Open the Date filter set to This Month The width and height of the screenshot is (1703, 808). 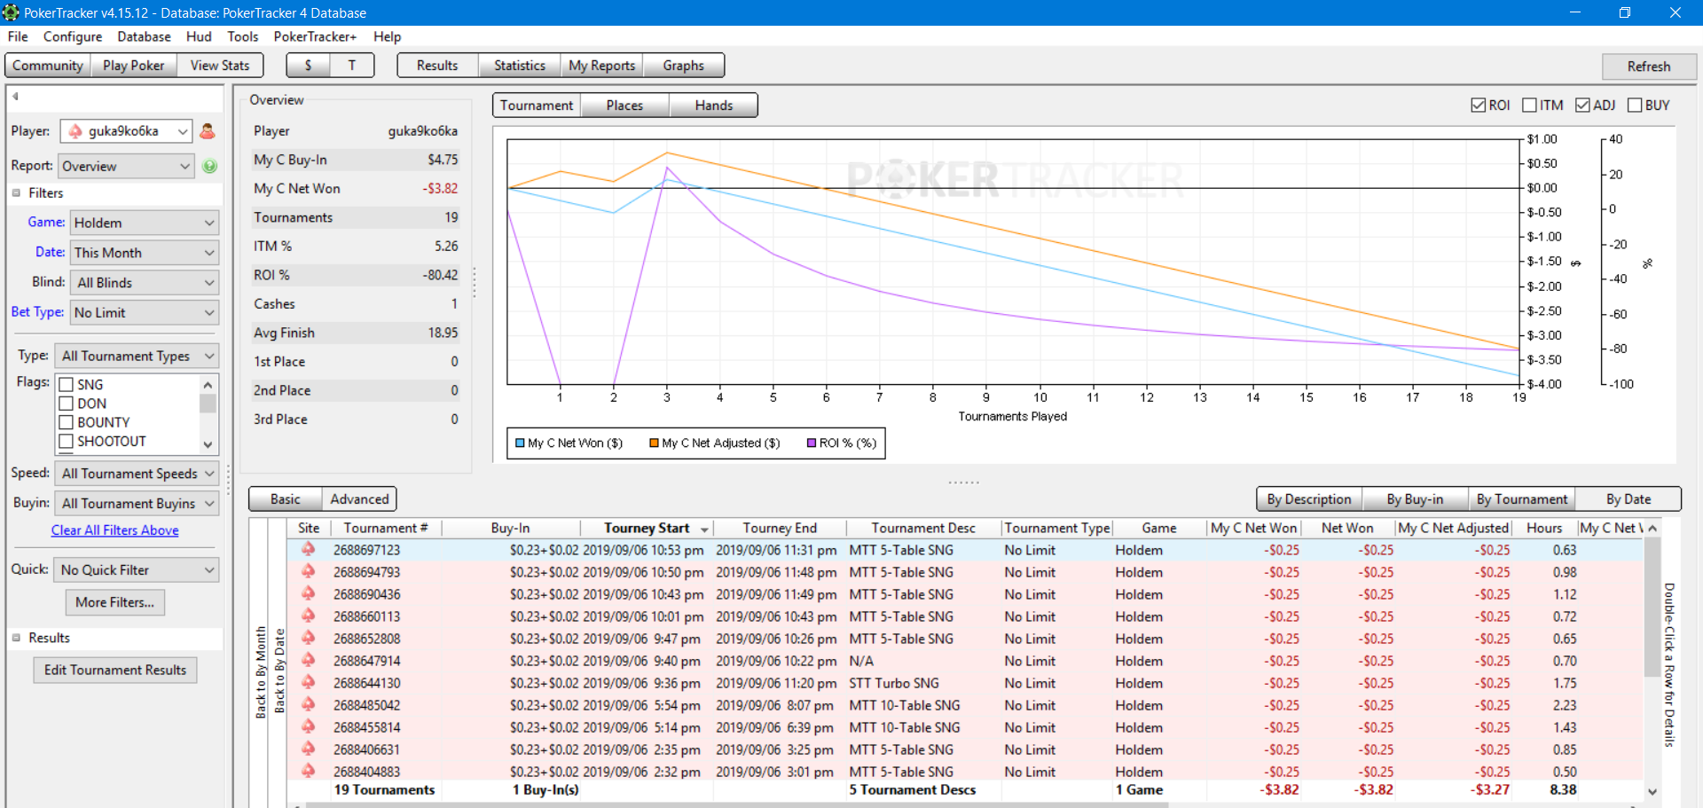pyautogui.click(x=145, y=253)
